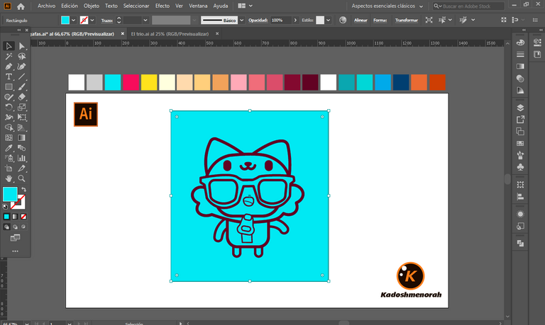The width and height of the screenshot is (545, 325).
Task: Select the Eyedropper tool
Action: point(9,148)
